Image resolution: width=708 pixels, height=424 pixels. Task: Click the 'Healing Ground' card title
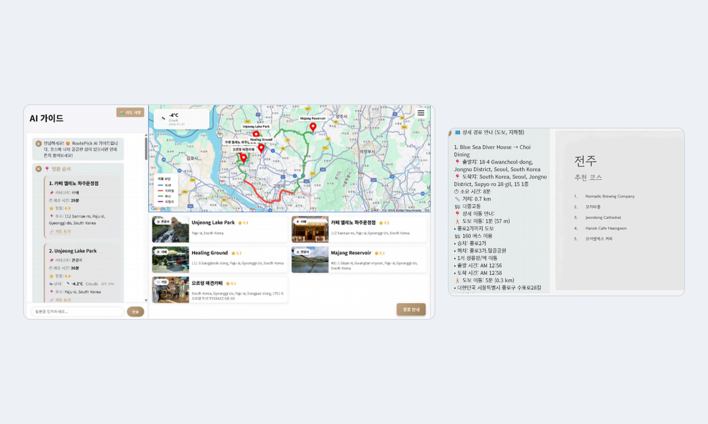(210, 253)
